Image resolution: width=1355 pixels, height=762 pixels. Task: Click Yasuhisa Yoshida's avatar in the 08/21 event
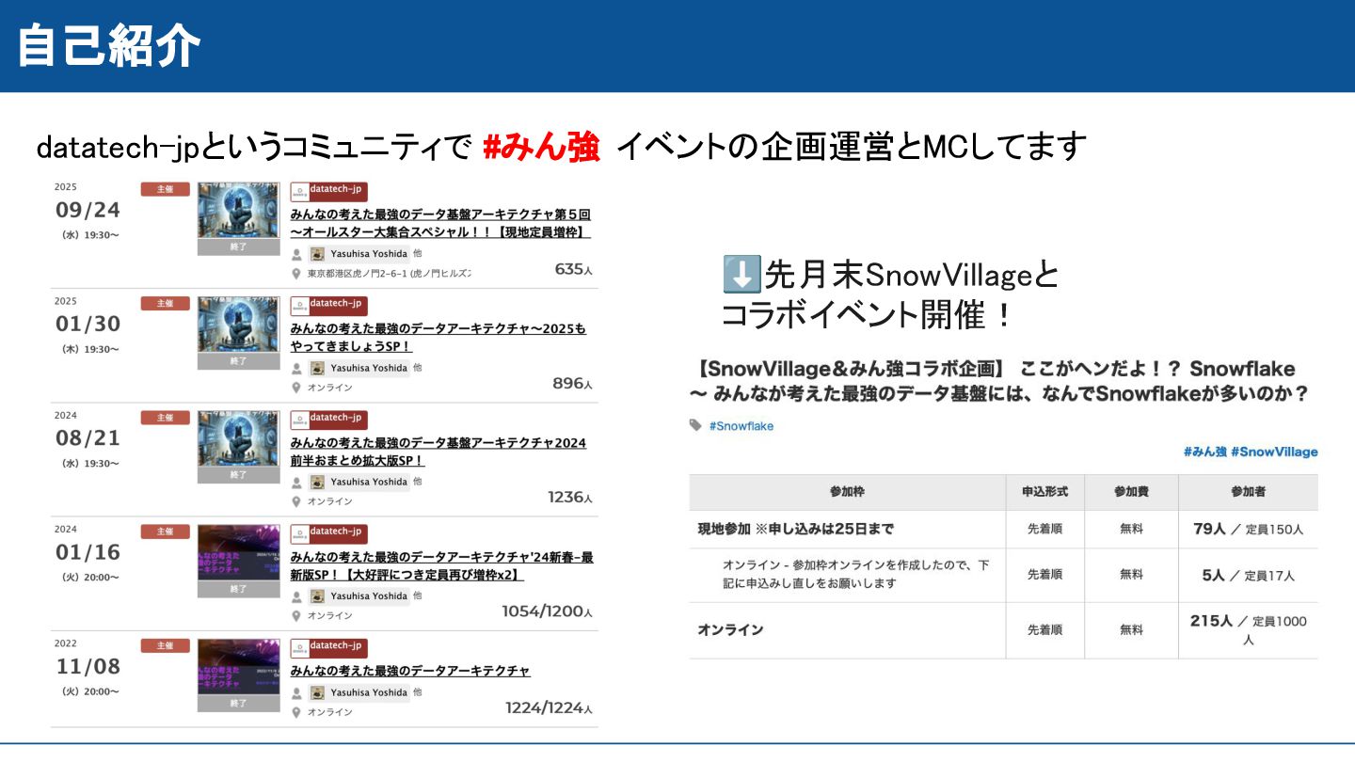pos(318,482)
